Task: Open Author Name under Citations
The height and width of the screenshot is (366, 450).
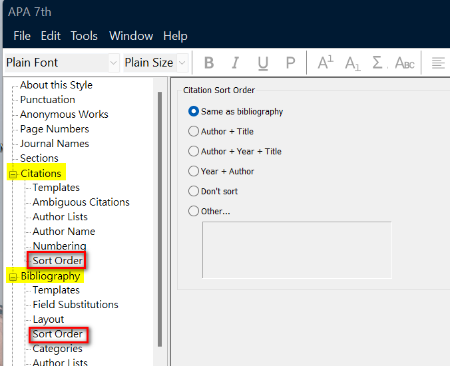Action: pos(64,231)
